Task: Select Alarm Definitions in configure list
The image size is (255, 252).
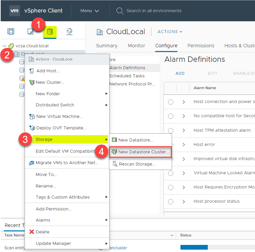Action: click(128, 68)
